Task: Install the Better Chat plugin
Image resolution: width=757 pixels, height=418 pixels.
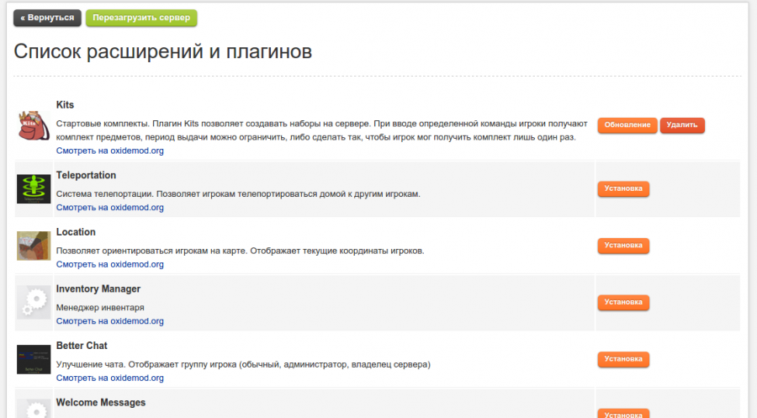Action: pyautogui.click(x=622, y=359)
